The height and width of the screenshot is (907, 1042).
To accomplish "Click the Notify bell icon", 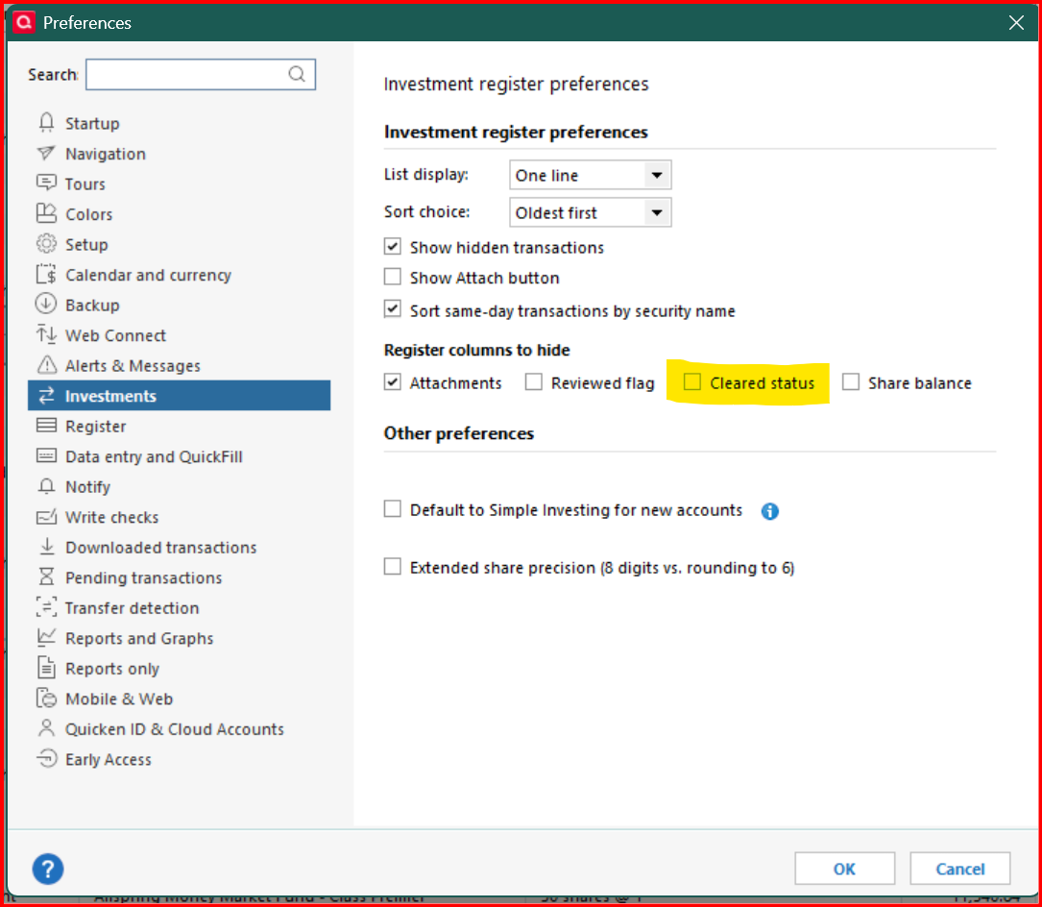I will 46,486.
